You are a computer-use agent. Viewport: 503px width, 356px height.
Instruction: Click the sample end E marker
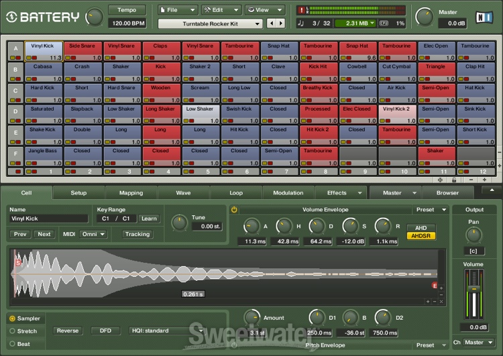coord(435,286)
